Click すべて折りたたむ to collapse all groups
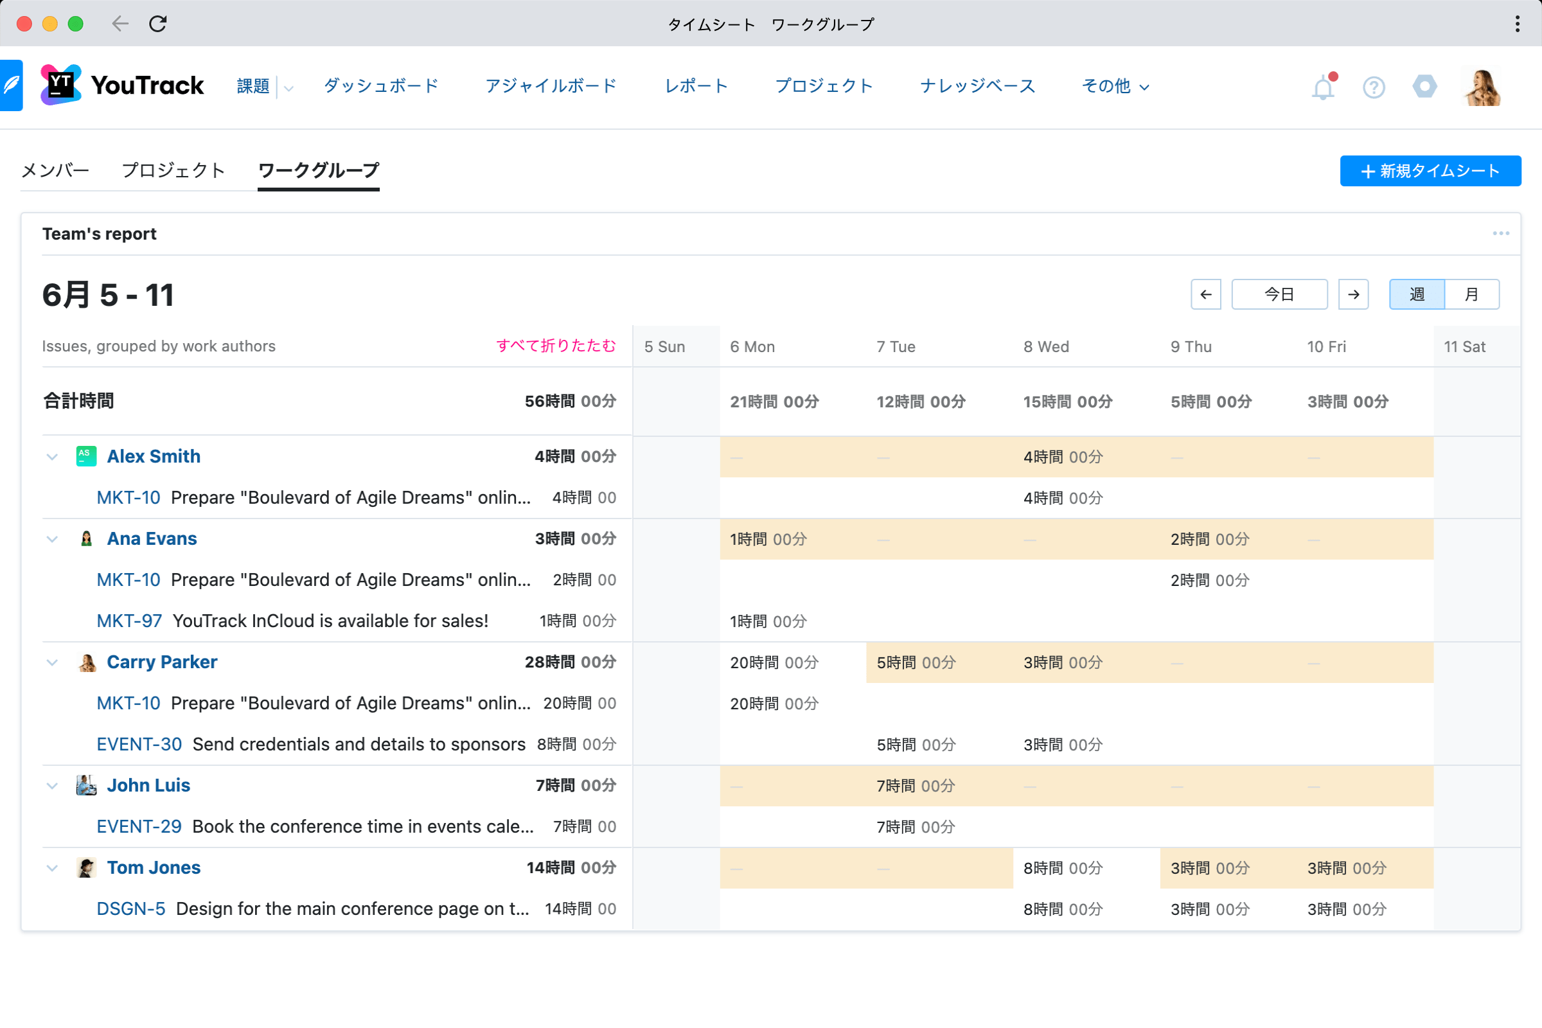This screenshot has width=1542, height=1028. point(556,346)
